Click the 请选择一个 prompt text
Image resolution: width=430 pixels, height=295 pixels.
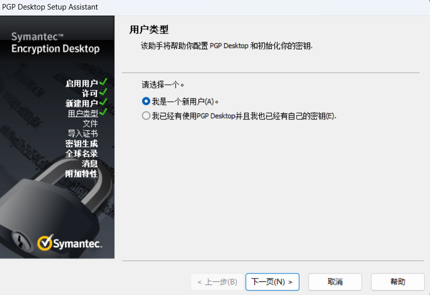point(163,84)
